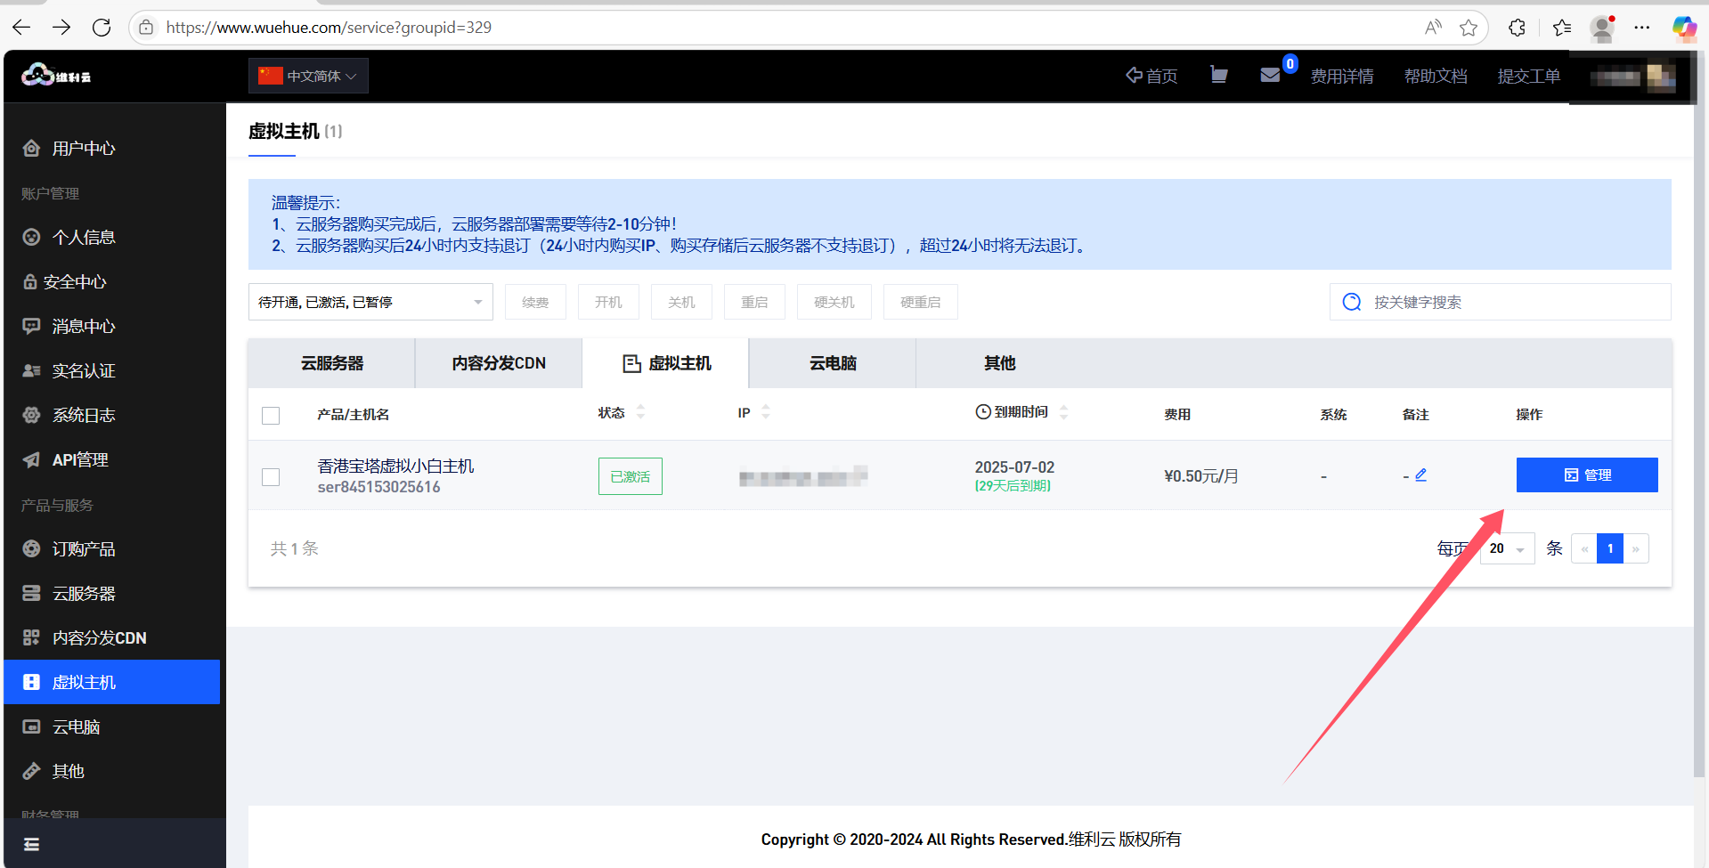This screenshot has height=868, width=1709.
Task: Open the read aloud icon in address bar
Action: tap(1433, 27)
